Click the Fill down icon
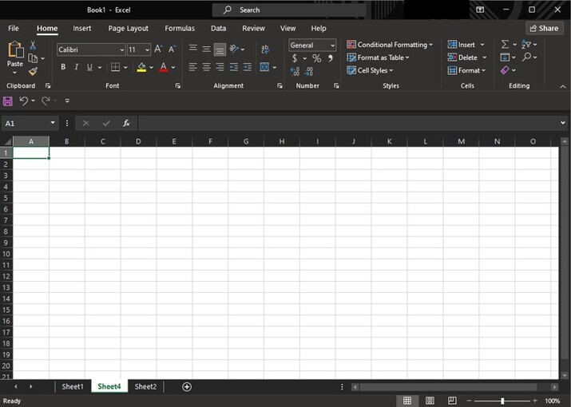This screenshot has height=407, width=571. (x=505, y=57)
